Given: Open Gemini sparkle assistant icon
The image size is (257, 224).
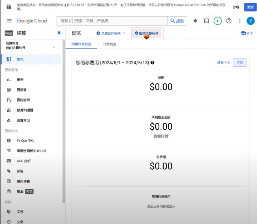Looking at the screenshot, I should (x=195, y=21).
